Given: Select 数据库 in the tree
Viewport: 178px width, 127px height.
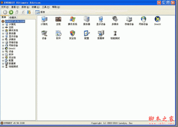Looking at the screenshot, I should click(12, 64).
